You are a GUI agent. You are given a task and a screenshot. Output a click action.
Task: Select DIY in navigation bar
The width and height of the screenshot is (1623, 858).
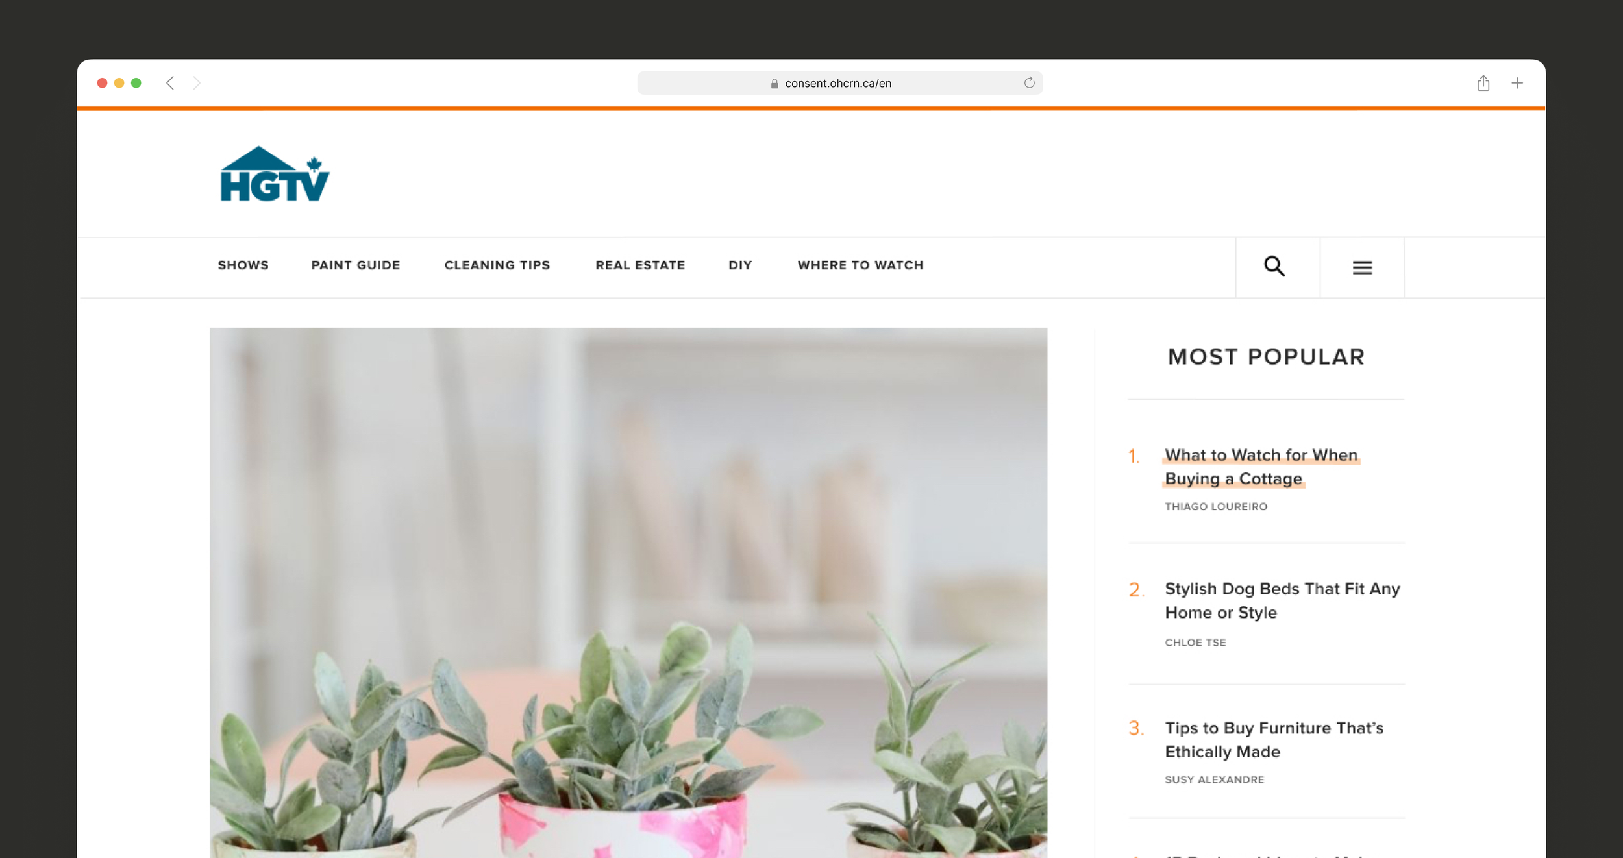pos(740,265)
